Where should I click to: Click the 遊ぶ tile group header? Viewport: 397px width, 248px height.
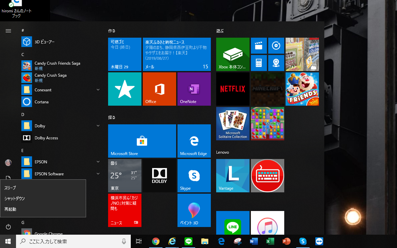pos(220,31)
